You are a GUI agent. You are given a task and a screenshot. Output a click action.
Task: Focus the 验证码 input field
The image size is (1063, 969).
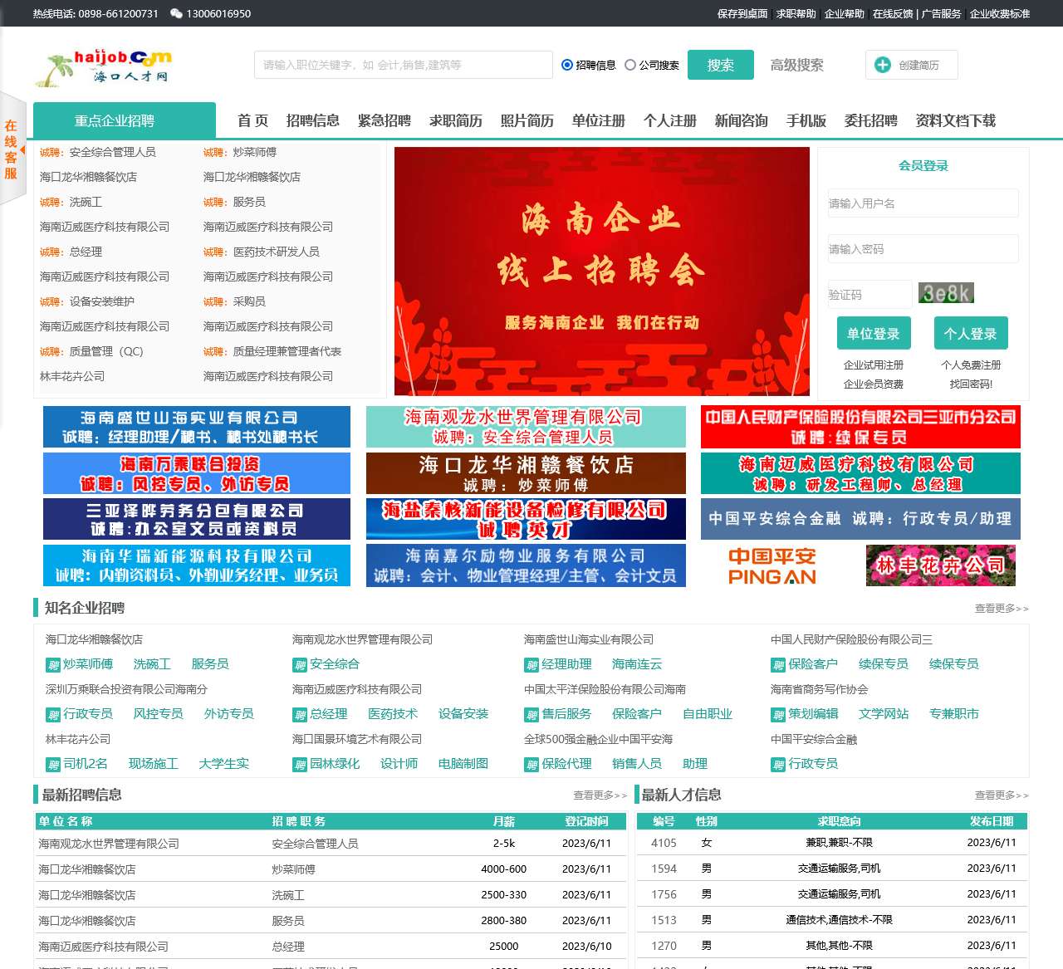coord(870,295)
